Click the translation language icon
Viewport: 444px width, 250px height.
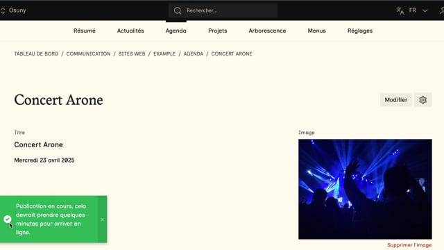(400, 10)
